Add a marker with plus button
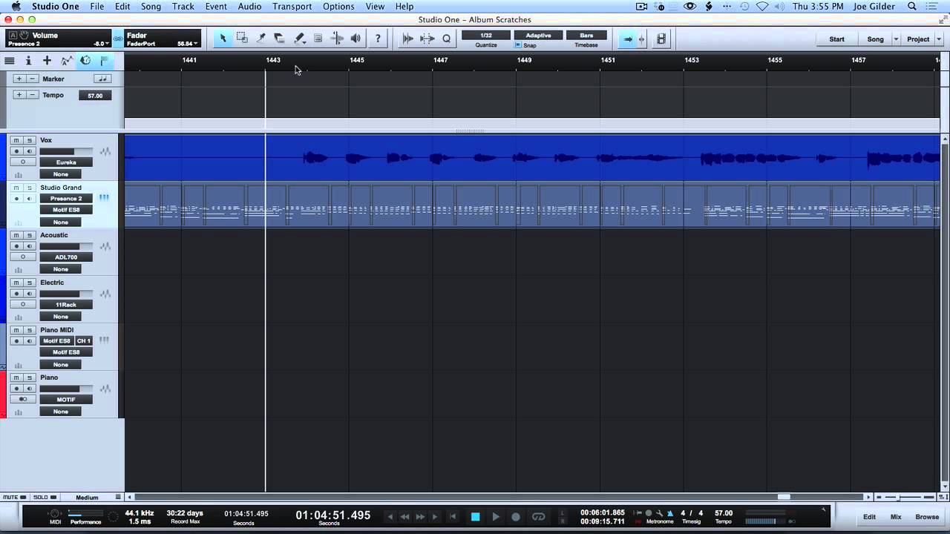950x534 pixels. pyautogui.click(x=19, y=79)
